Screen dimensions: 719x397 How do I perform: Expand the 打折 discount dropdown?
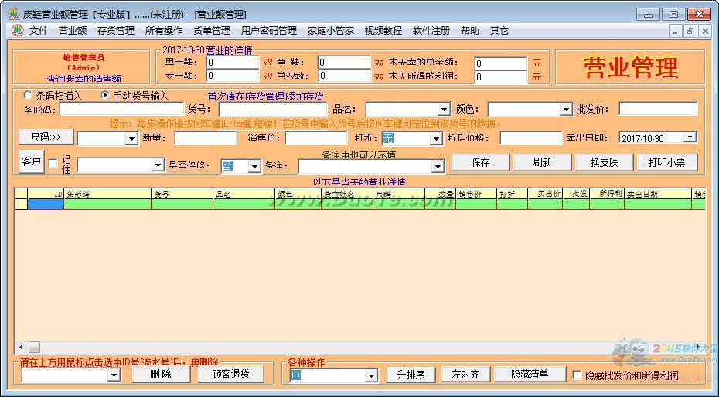pyautogui.click(x=435, y=138)
